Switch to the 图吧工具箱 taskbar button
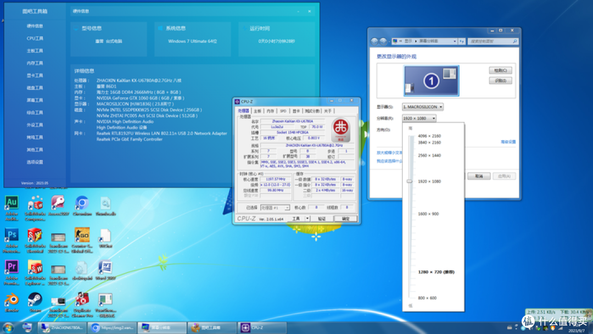 point(212,327)
